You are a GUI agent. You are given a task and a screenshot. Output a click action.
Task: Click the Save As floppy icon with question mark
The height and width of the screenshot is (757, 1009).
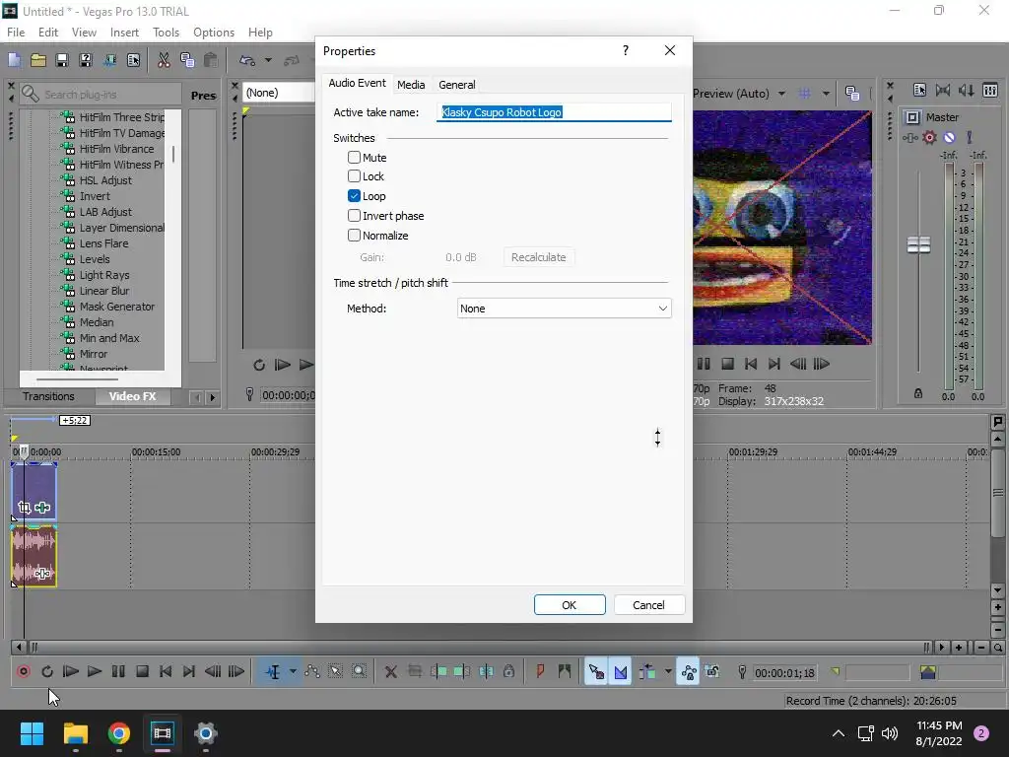86,60
